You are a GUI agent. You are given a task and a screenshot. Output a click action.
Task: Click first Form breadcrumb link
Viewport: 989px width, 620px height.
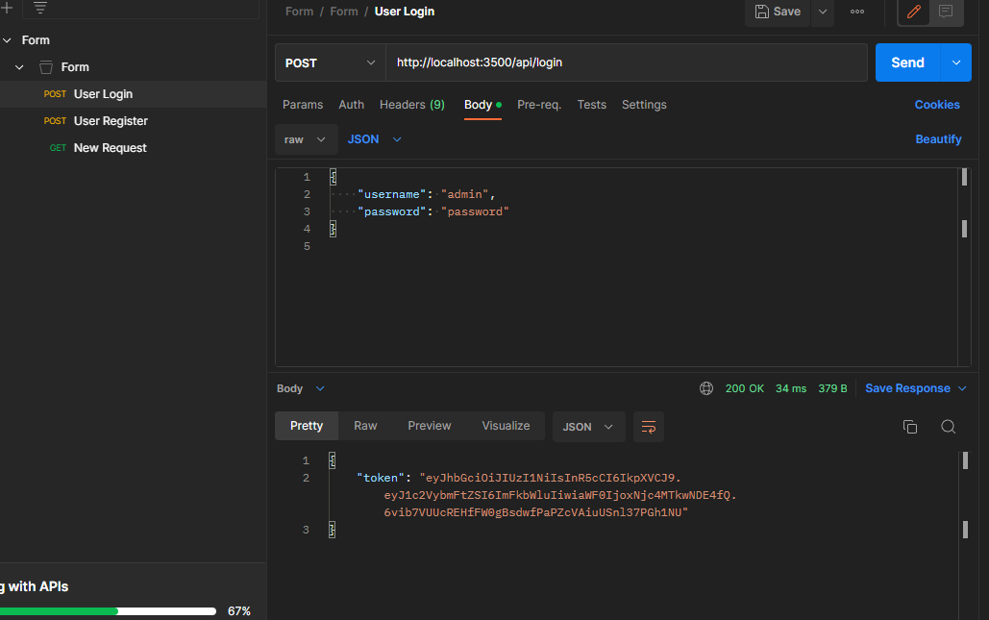(x=300, y=12)
